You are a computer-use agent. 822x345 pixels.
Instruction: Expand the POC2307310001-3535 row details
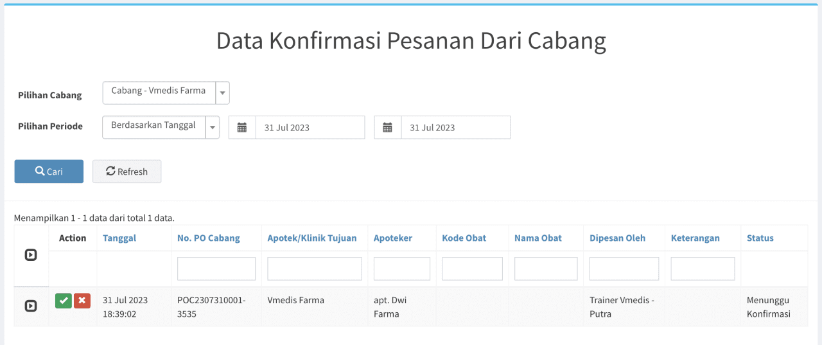coord(31,306)
